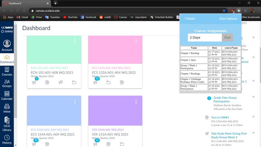This screenshot has width=261, height=147.
Task: Open options menu for ECS 122A card
Action: pyautogui.click(x=136, y=40)
